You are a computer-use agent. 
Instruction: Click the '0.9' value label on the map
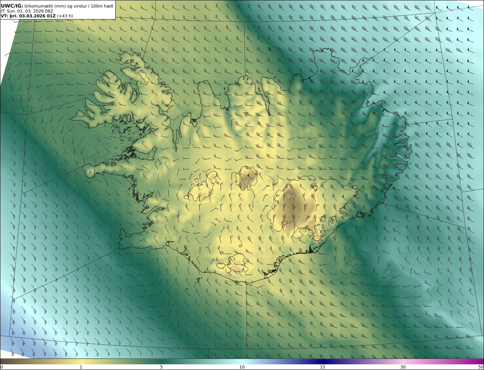tap(256, 138)
